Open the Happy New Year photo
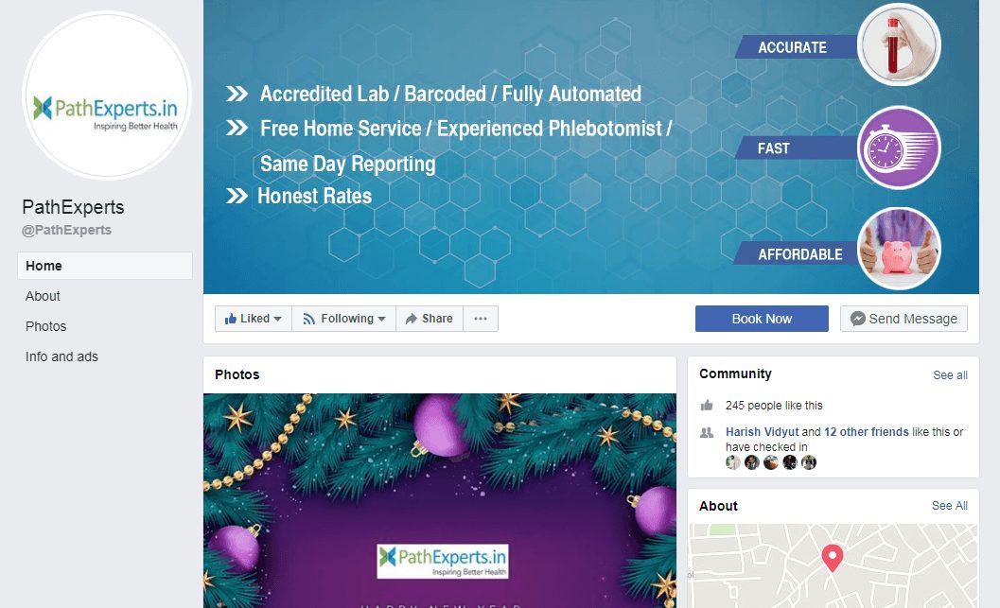Image resolution: width=1000 pixels, height=608 pixels. pos(439,500)
